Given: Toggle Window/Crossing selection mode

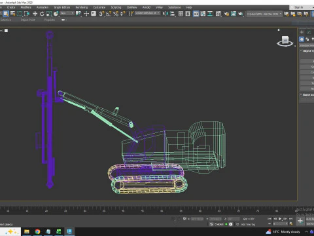Looking at the screenshot, I should (27, 14).
